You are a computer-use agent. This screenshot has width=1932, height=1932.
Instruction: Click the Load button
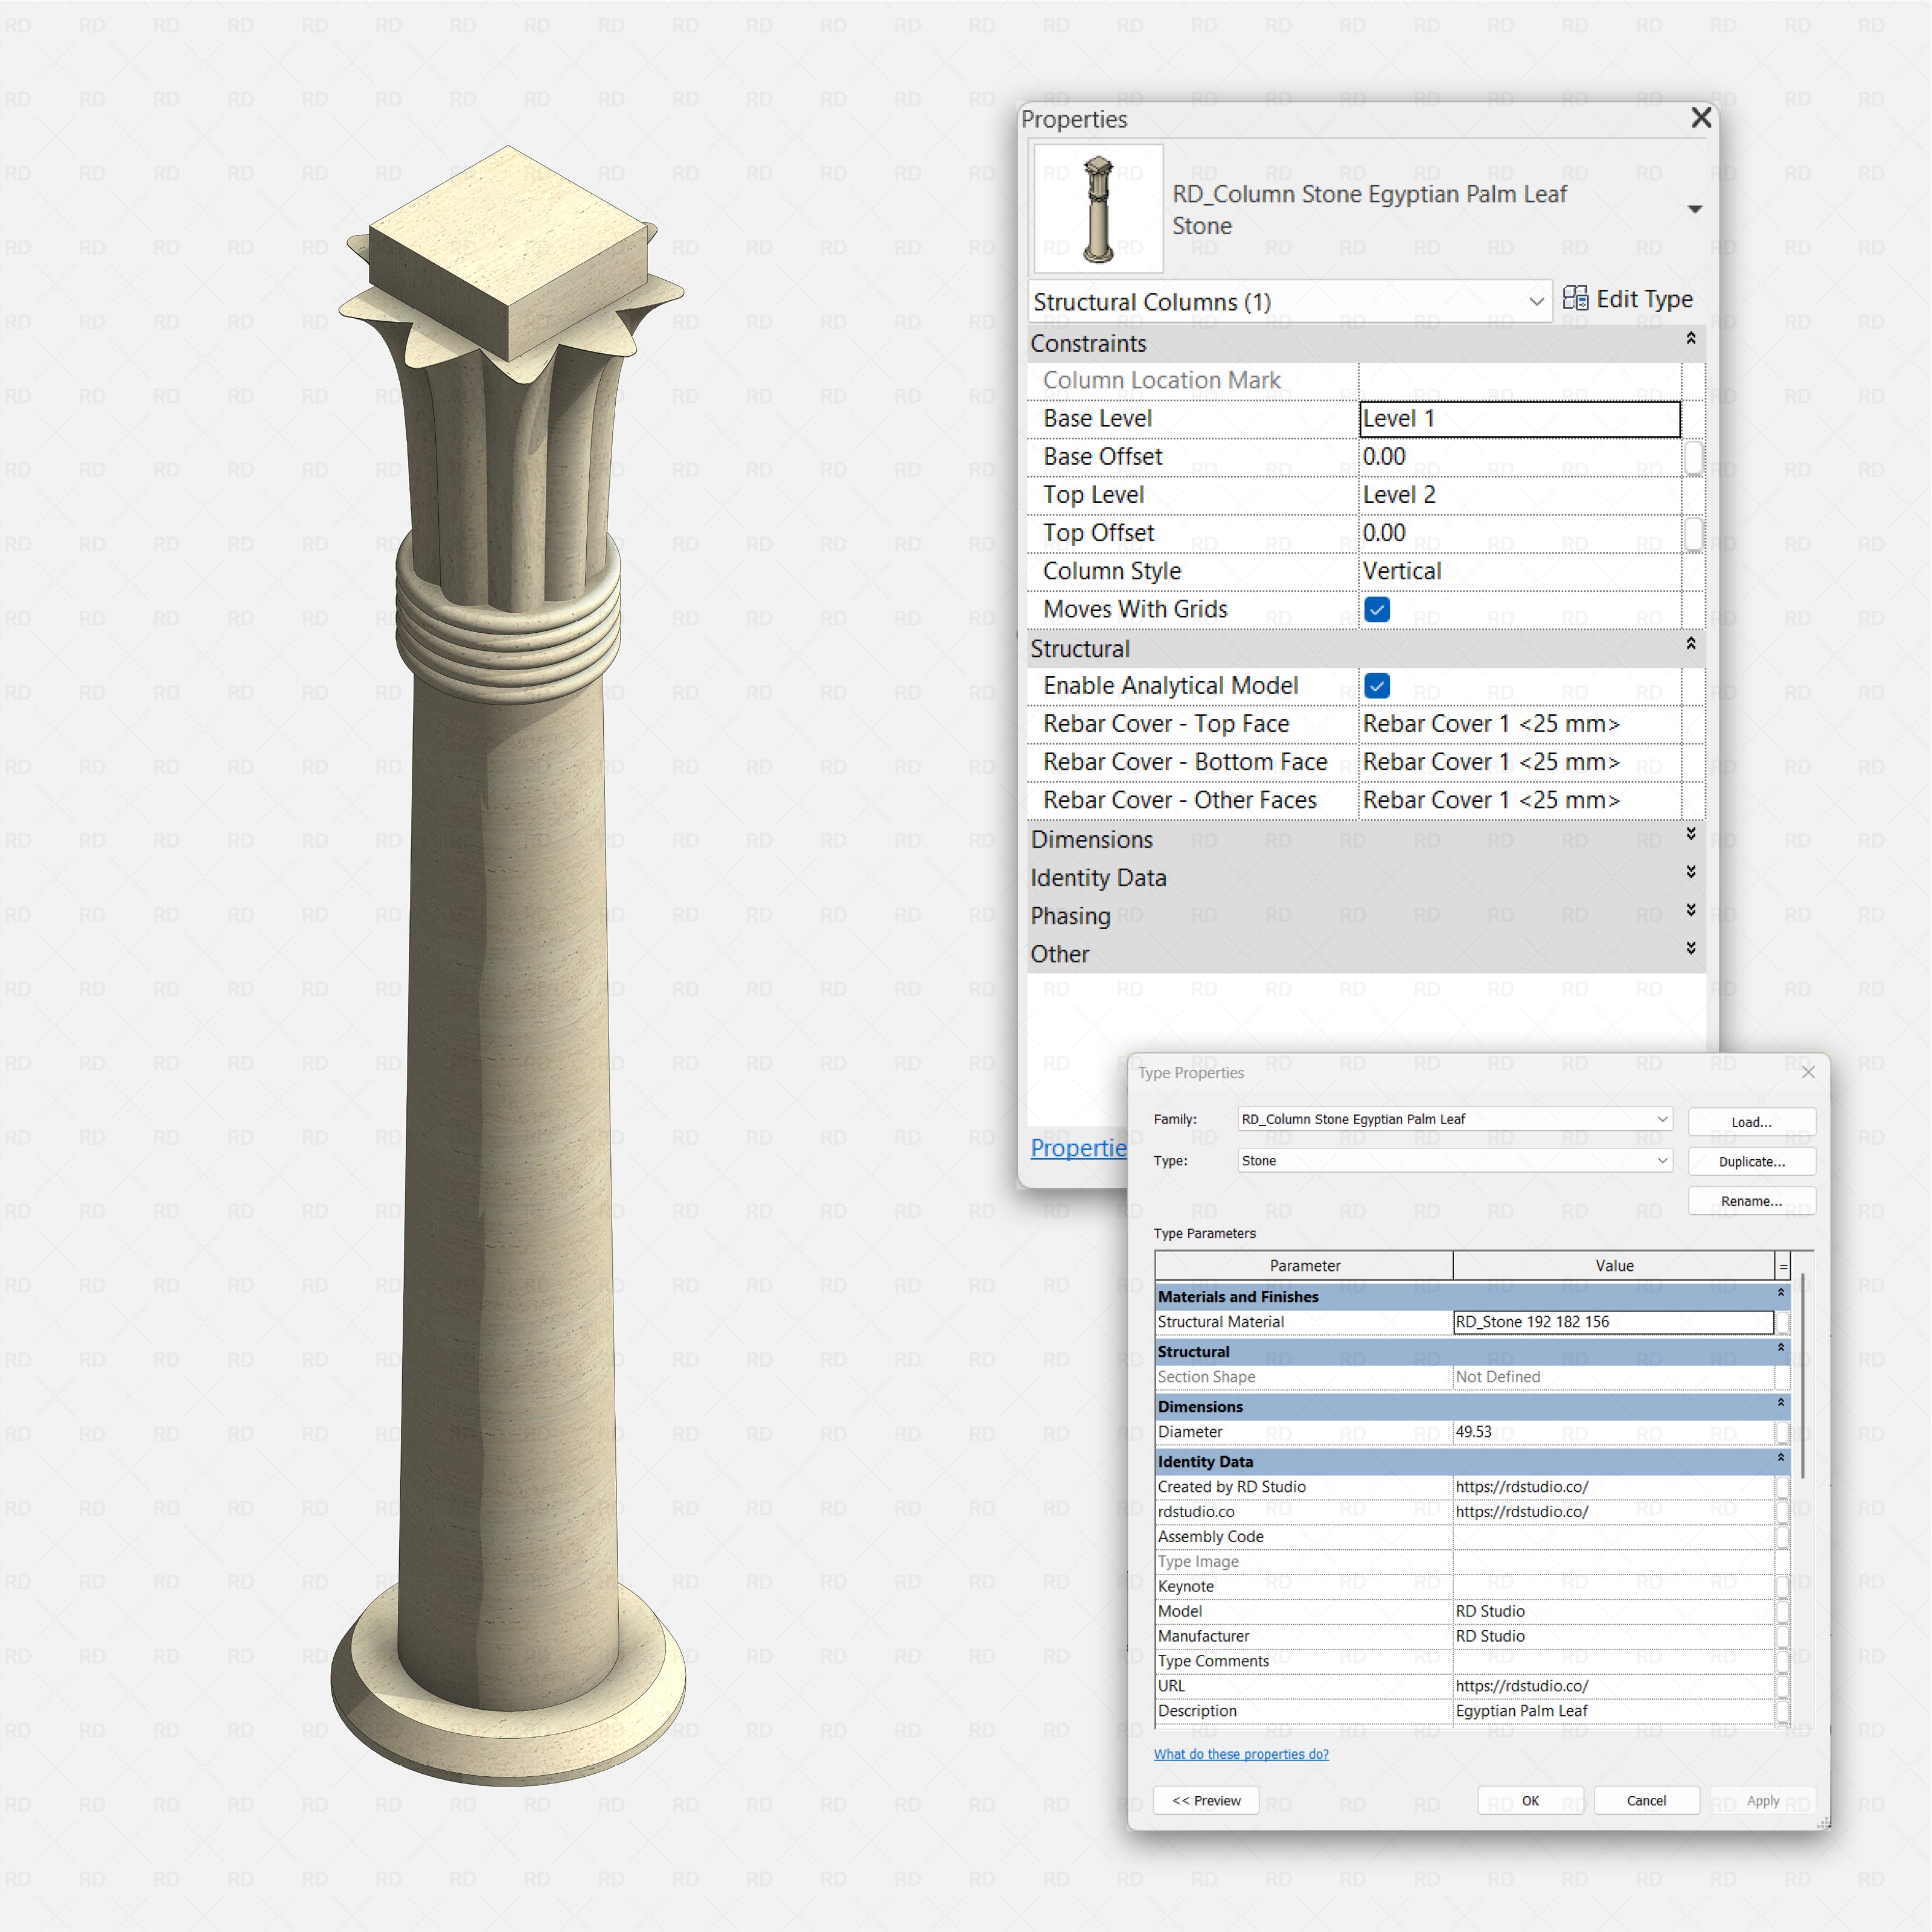(1751, 1121)
